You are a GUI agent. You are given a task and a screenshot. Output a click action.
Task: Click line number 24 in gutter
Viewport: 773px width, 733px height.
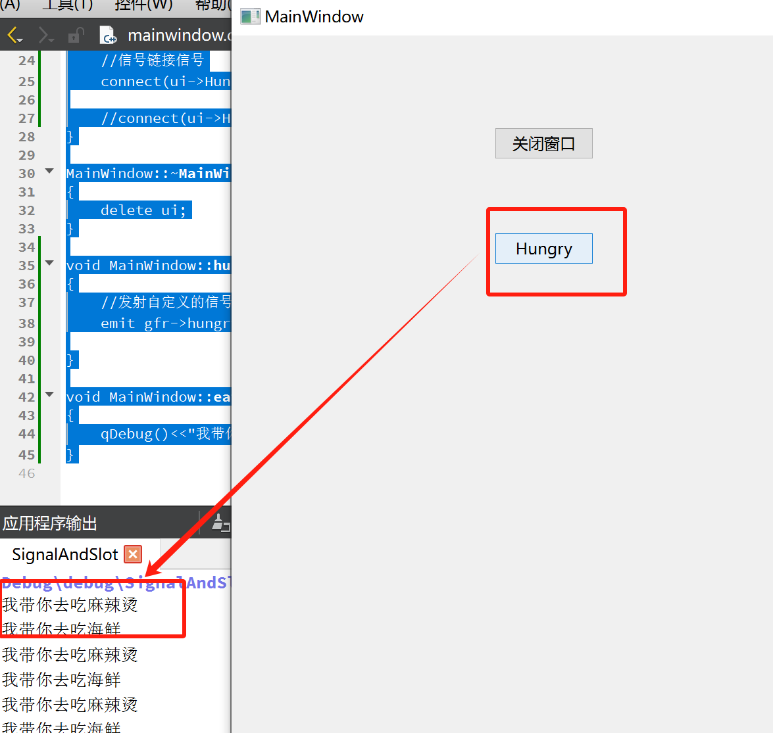coord(26,60)
